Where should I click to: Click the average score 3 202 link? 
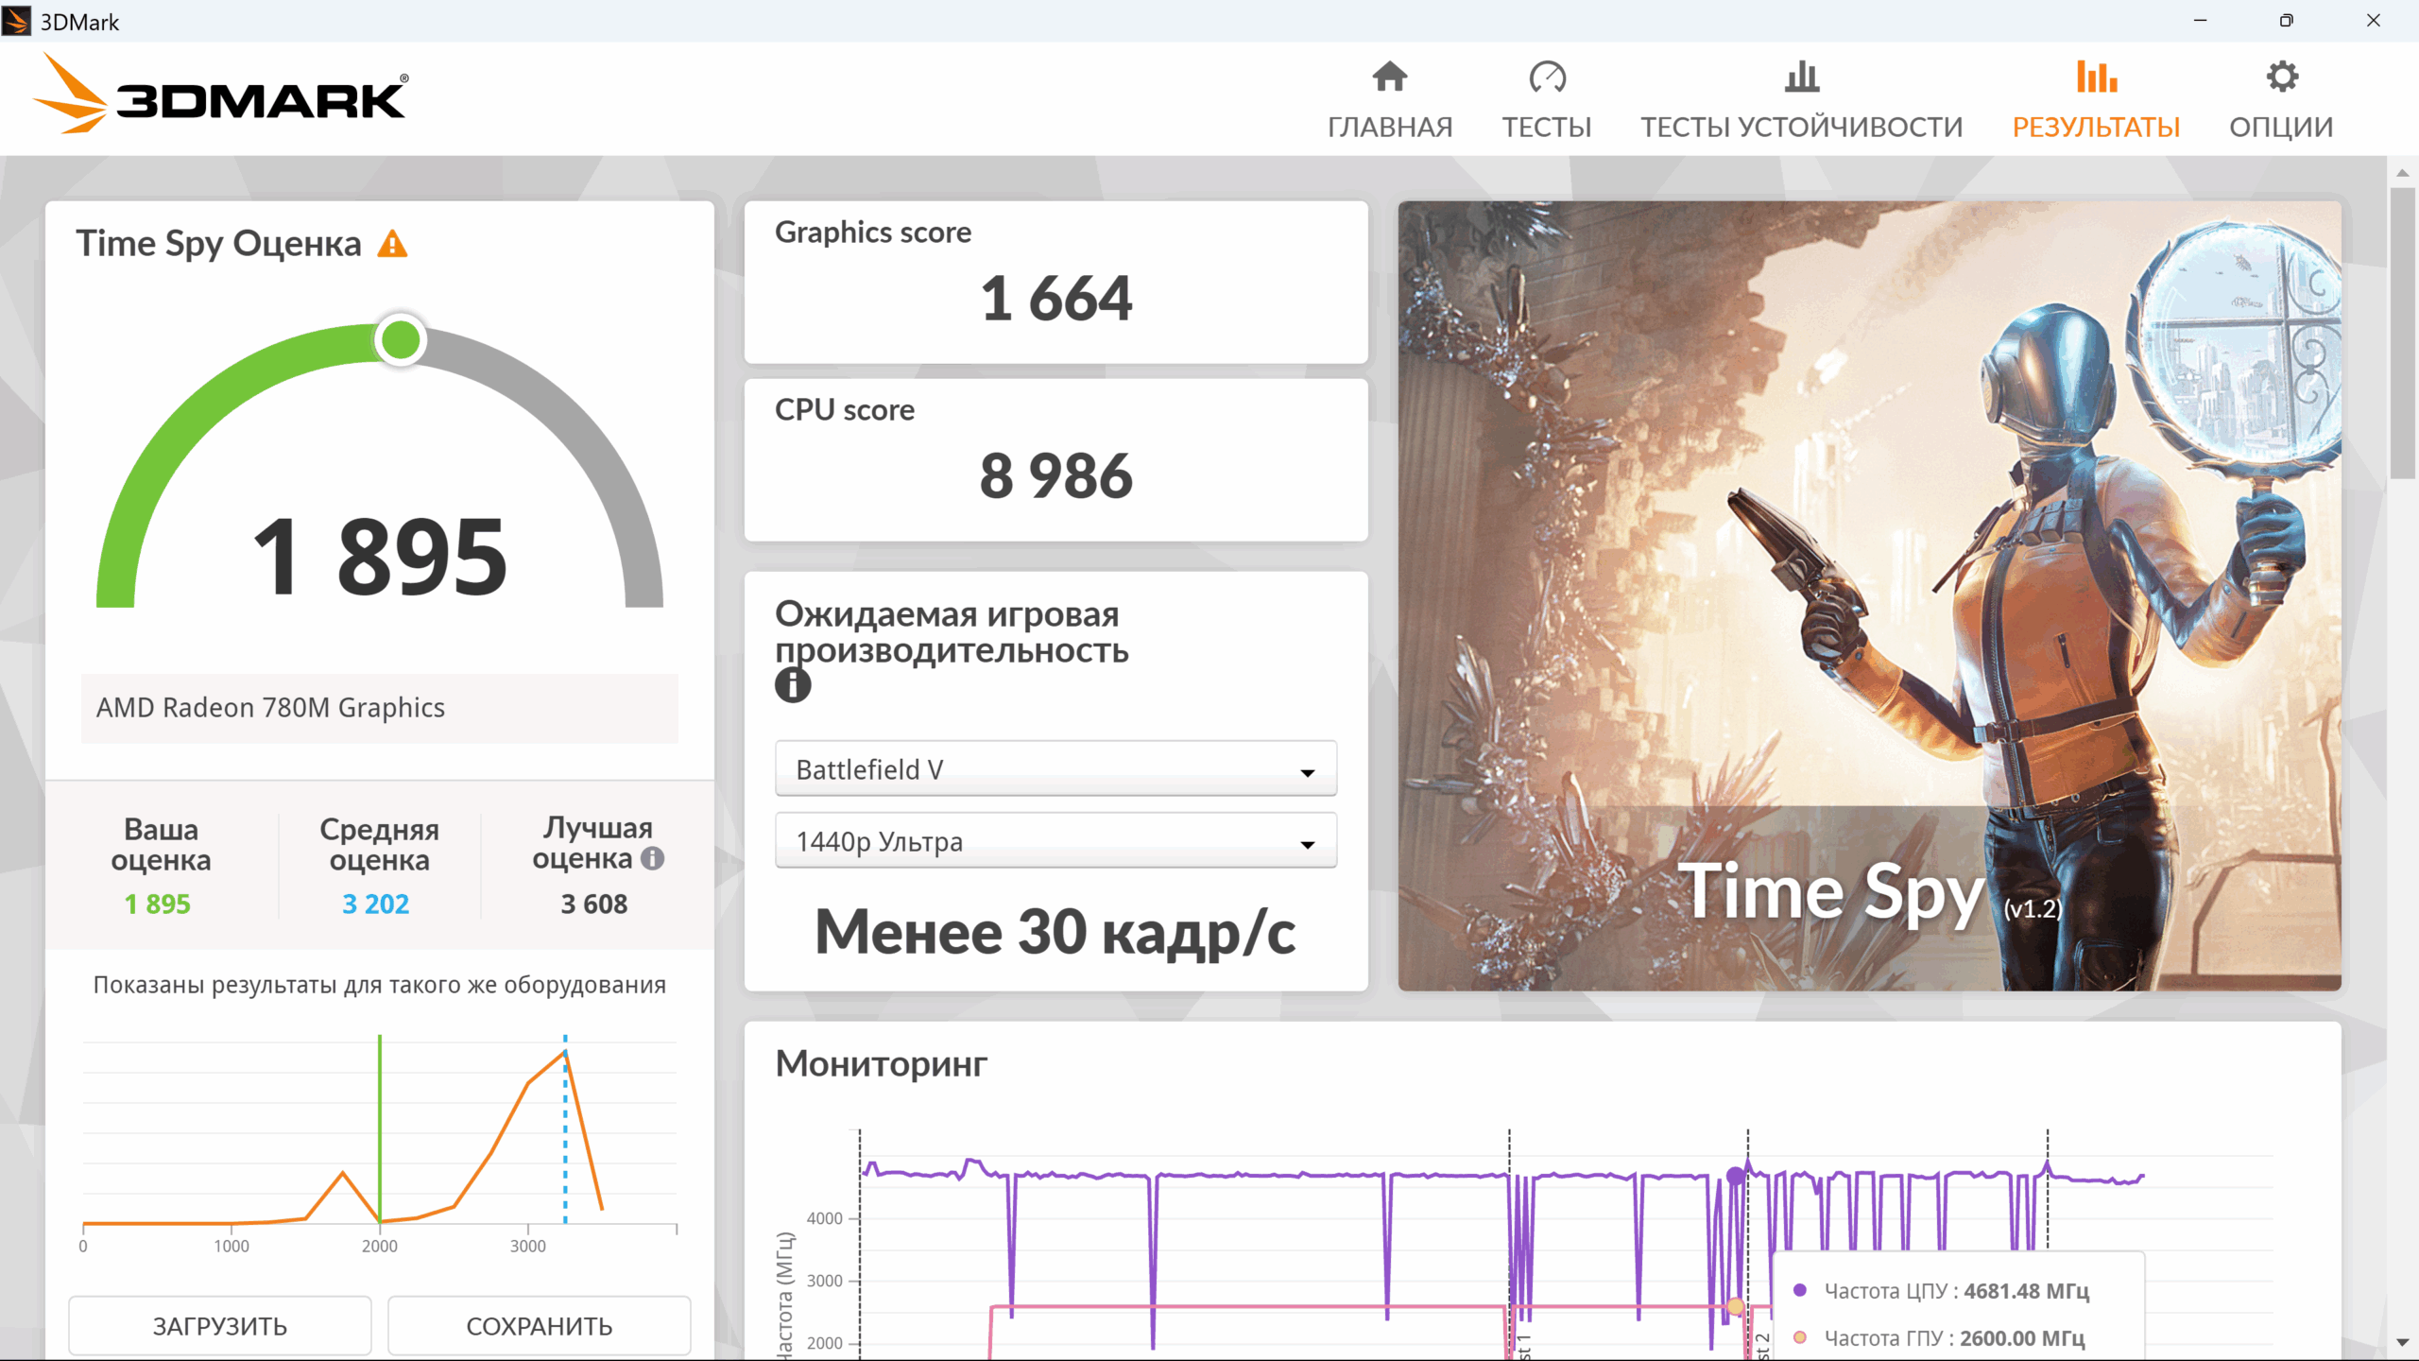coord(376,904)
